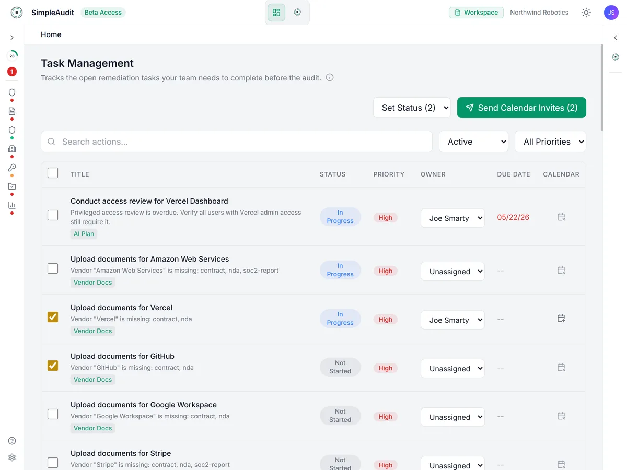Click the calendar icon for Vercel Dashboard row
The image size is (627, 470).
coord(561,217)
